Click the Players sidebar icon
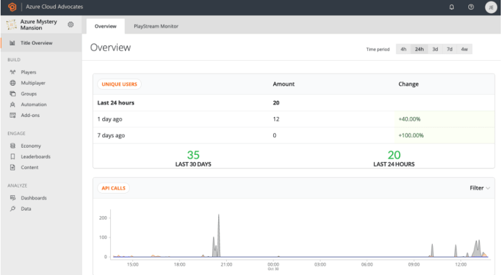Image resolution: width=502 pixels, height=275 pixels. coord(13,72)
